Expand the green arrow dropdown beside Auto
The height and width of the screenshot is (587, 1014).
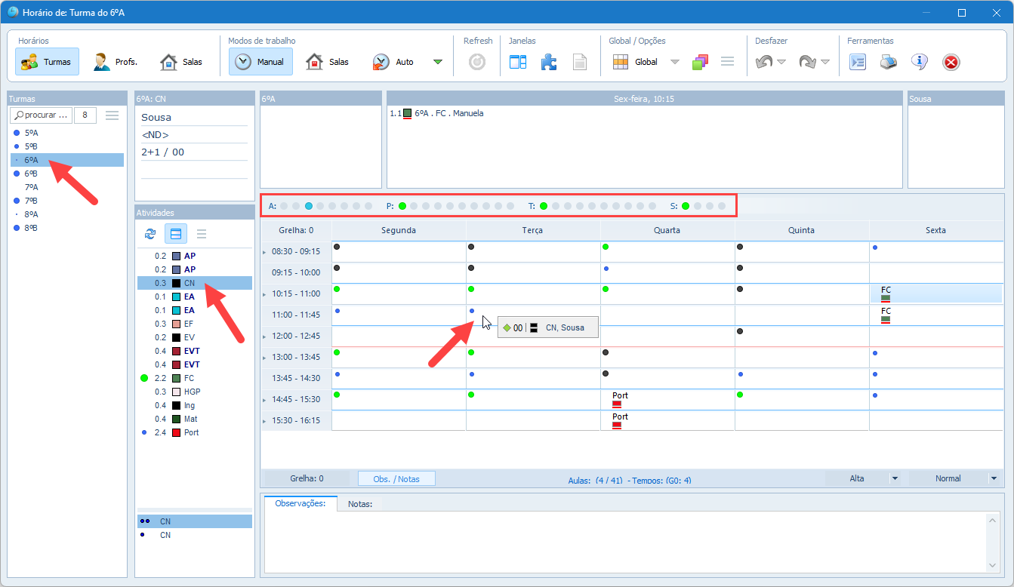438,62
